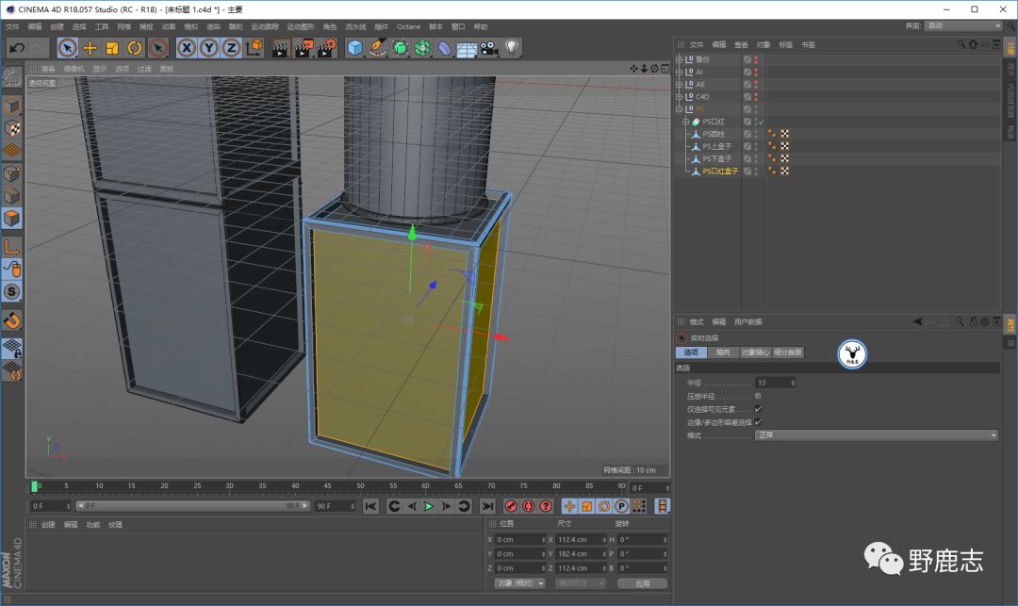Image resolution: width=1018 pixels, height=606 pixels.
Task: Select the Move tool in top toolbar
Action: 90,48
